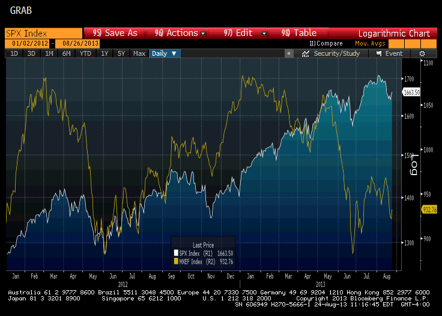The width and height of the screenshot is (442, 316).
Task: Click the 2013 year label on axis
Action: coord(320,284)
